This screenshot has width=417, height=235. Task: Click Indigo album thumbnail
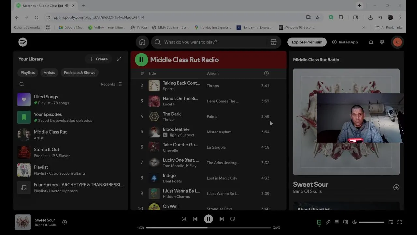tap(154, 178)
